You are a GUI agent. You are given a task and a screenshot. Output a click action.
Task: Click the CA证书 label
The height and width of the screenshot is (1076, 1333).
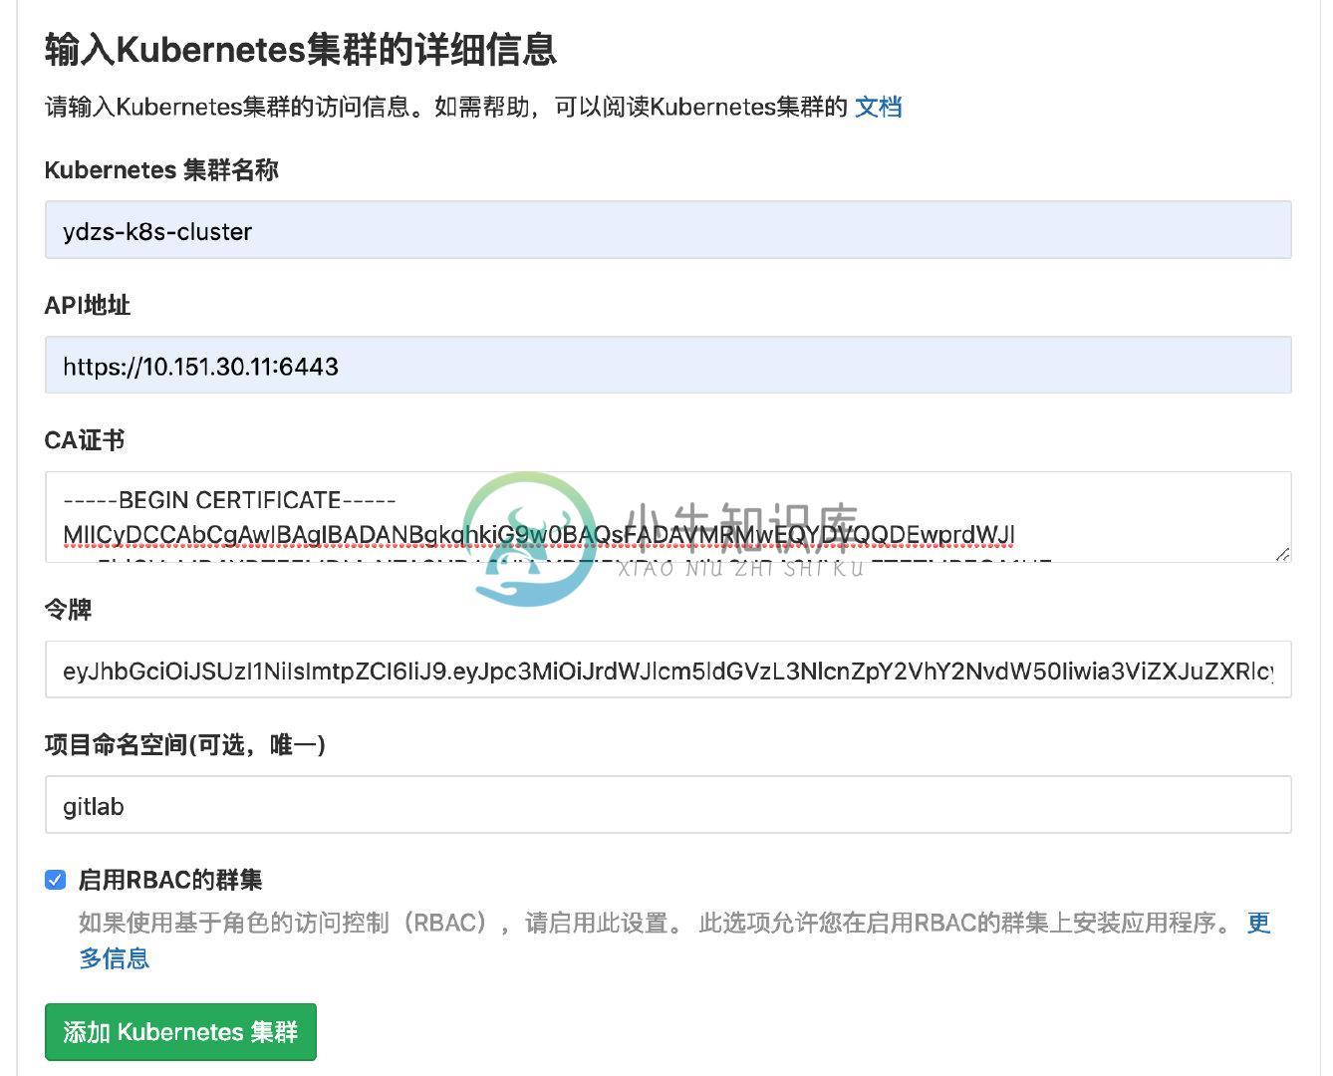tap(85, 440)
